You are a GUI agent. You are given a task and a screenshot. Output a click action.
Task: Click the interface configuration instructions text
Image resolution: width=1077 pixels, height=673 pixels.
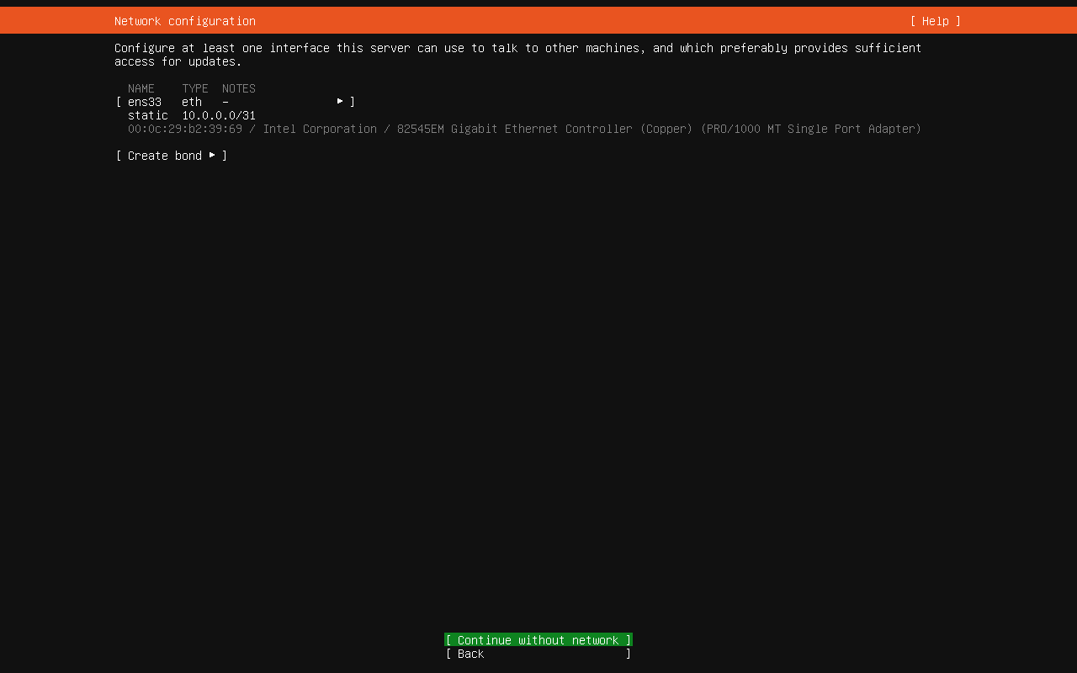(518, 55)
